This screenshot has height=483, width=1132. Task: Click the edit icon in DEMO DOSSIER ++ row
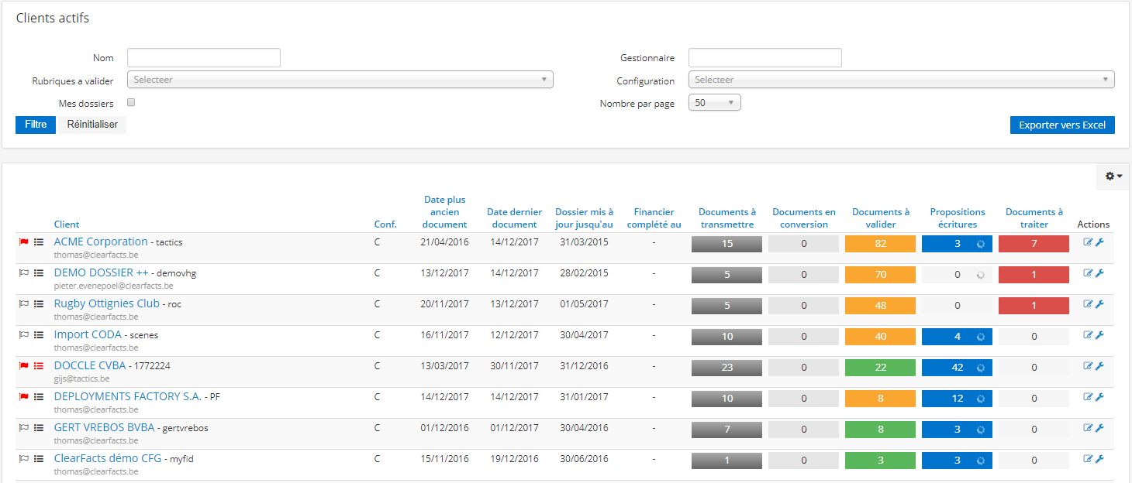1088,273
